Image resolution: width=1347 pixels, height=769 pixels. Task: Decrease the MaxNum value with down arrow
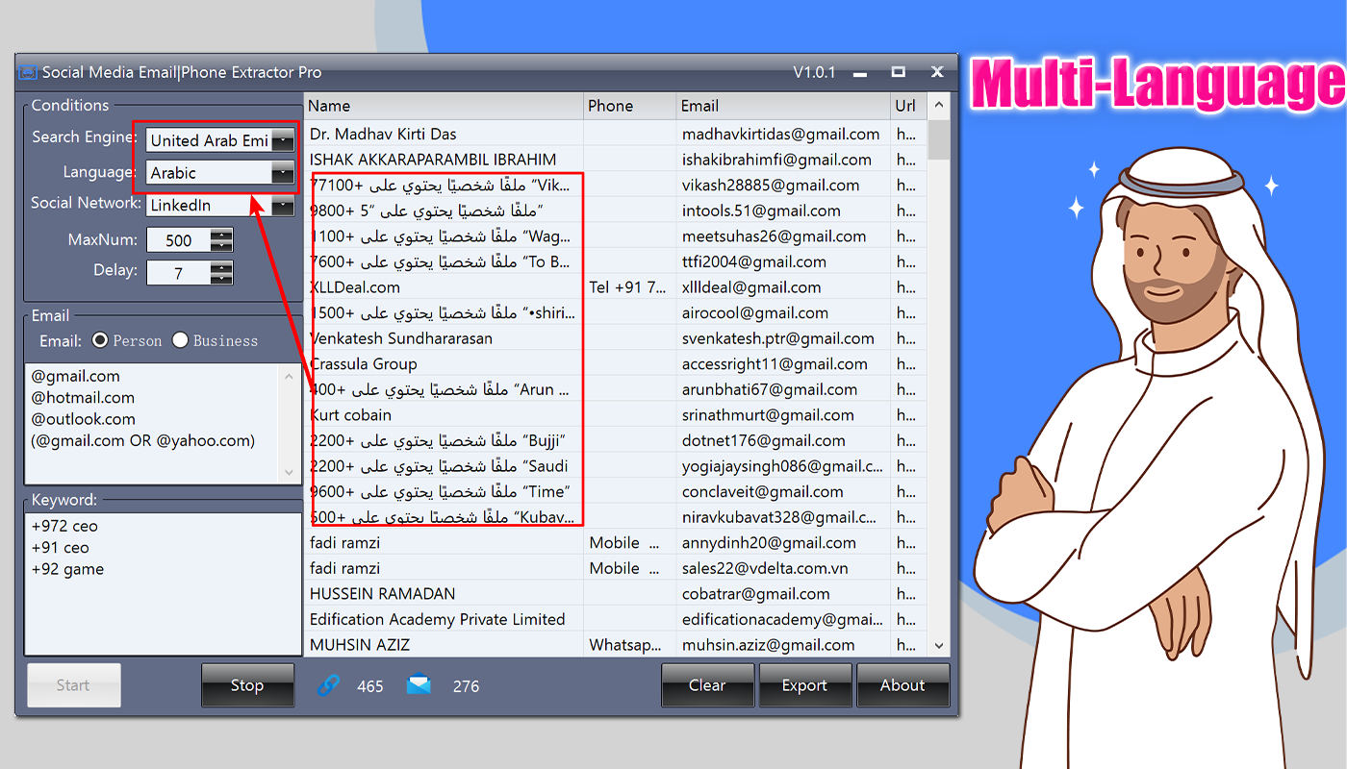(221, 247)
